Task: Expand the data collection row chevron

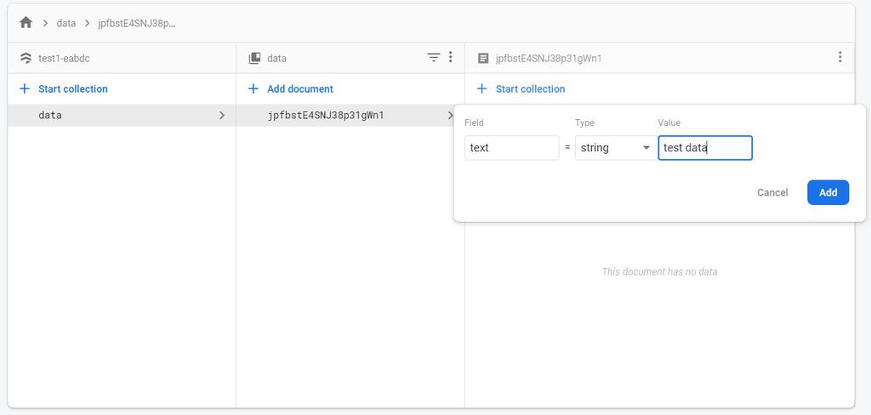Action: [222, 115]
